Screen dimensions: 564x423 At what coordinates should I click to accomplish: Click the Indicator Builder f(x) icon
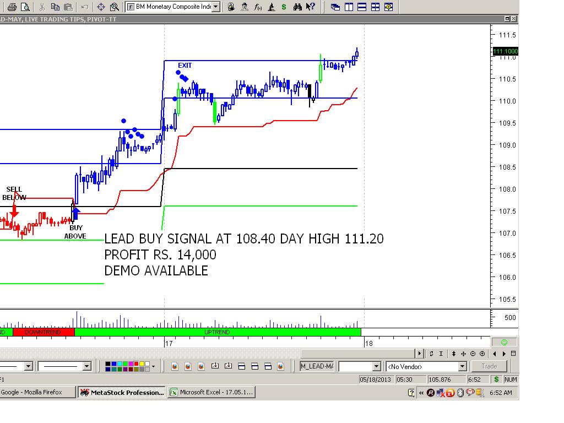click(x=257, y=7)
